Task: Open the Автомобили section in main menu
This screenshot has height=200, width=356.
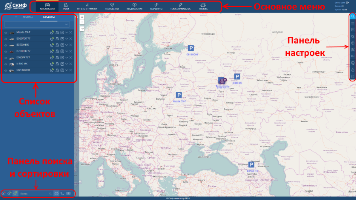Action: [x=47, y=6]
